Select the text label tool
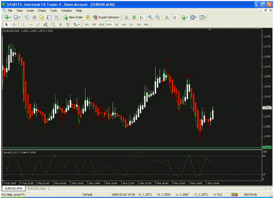 click(x=68, y=25)
